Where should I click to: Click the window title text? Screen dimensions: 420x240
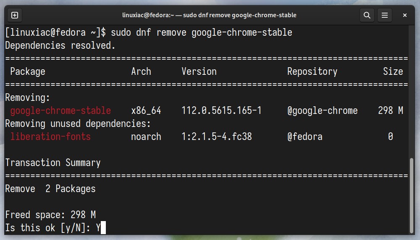(x=209, y=15)
